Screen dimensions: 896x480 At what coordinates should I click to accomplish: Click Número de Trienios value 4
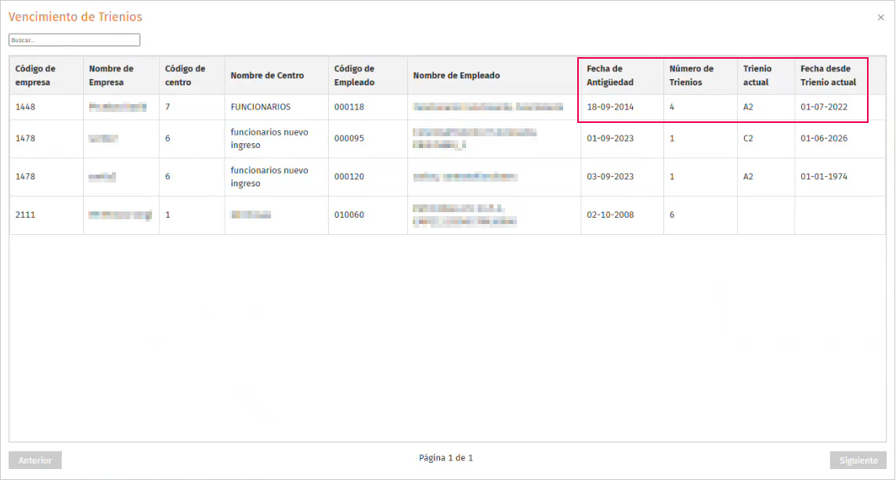tap(672, 106)
